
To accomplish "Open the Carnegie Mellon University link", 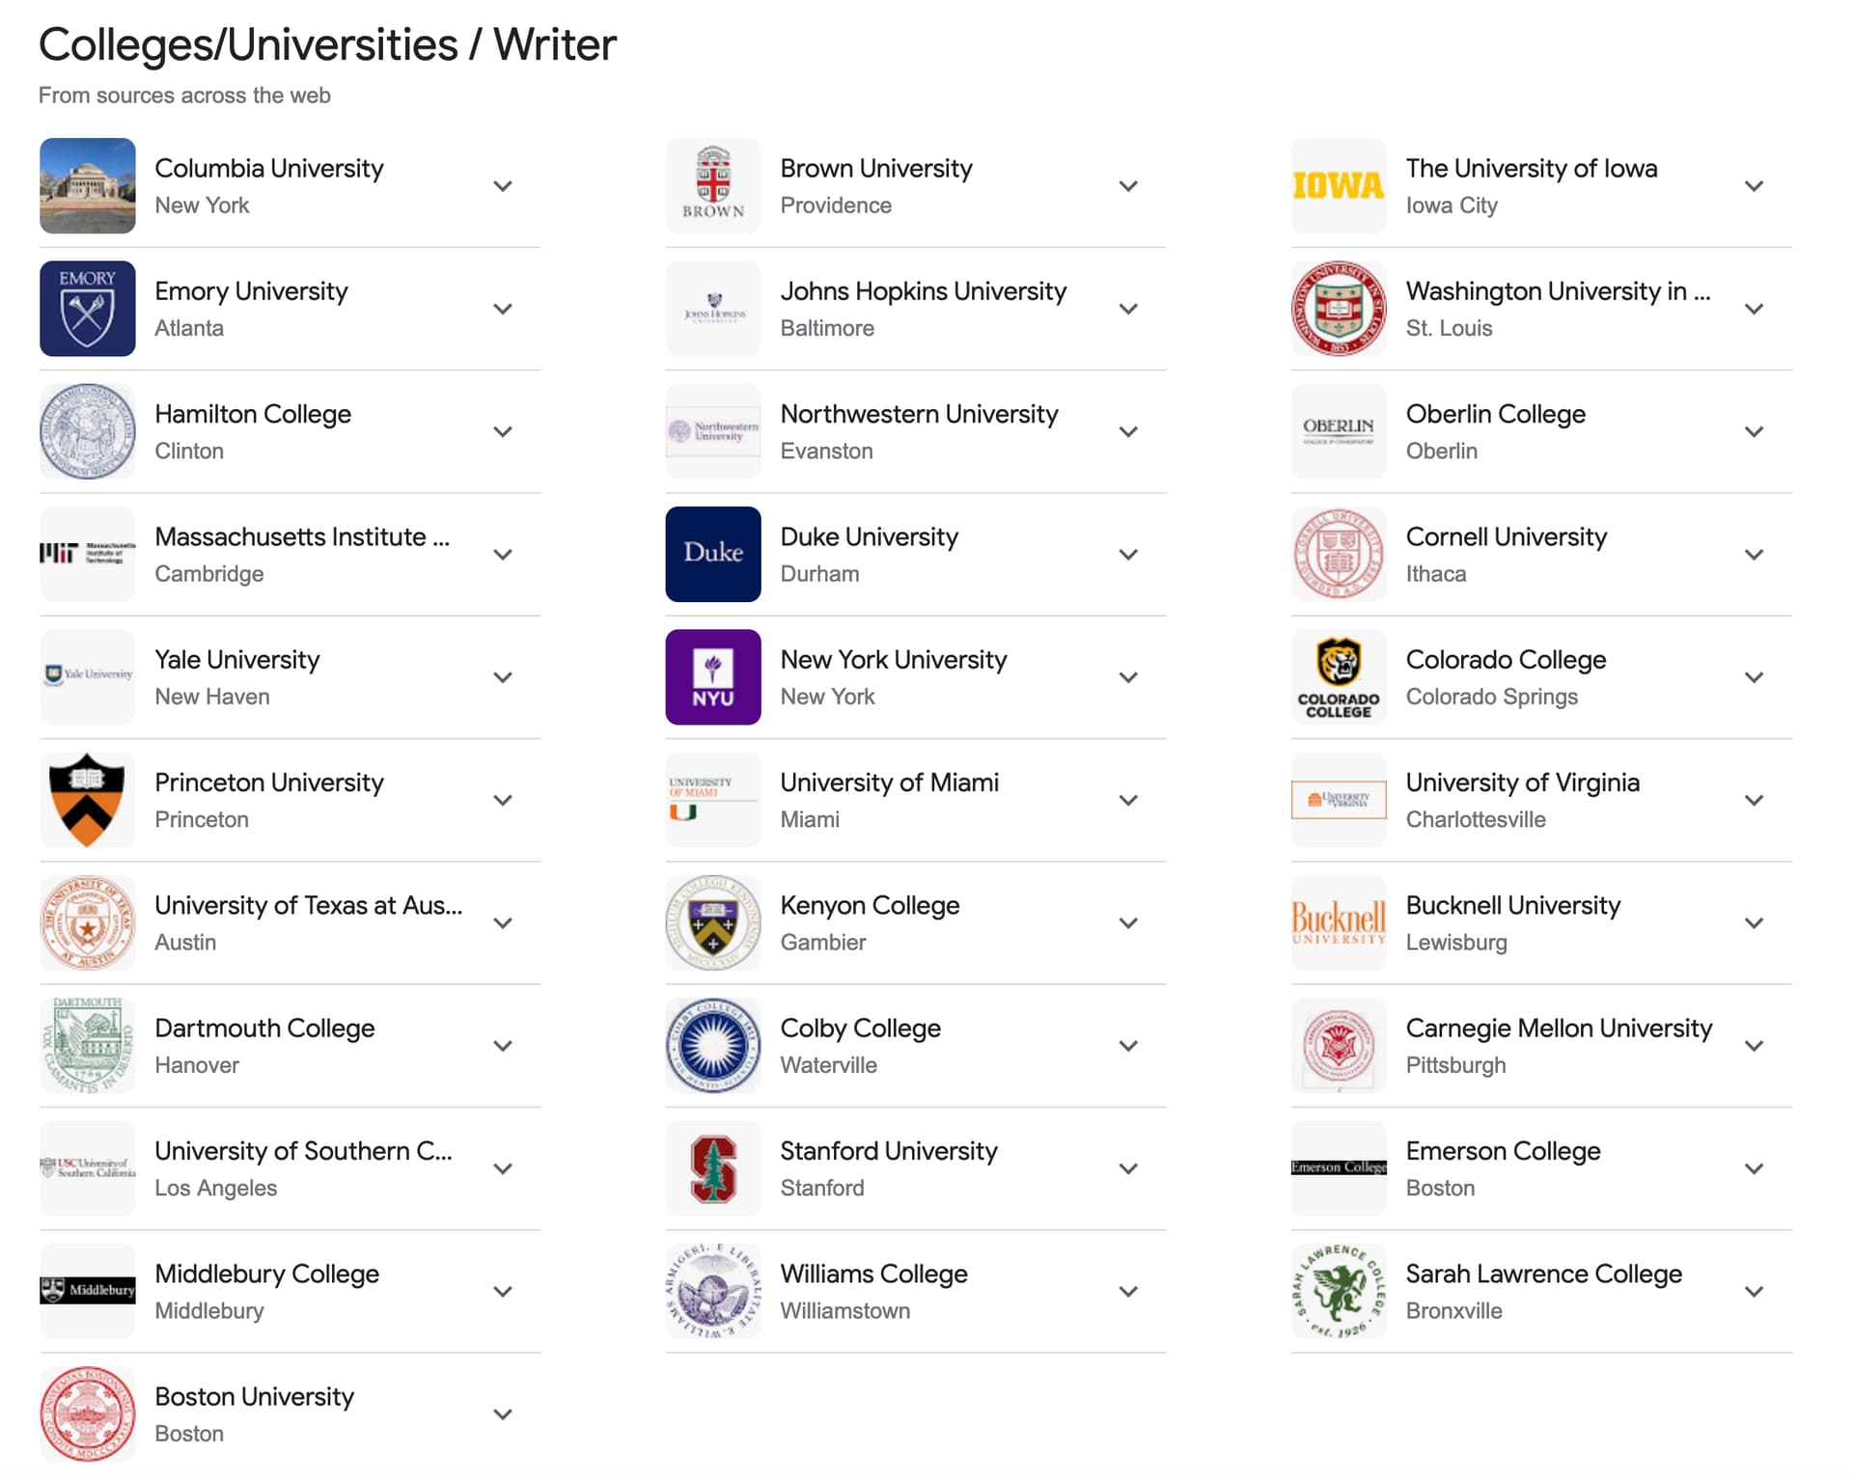I will tap(1559, 1029).
